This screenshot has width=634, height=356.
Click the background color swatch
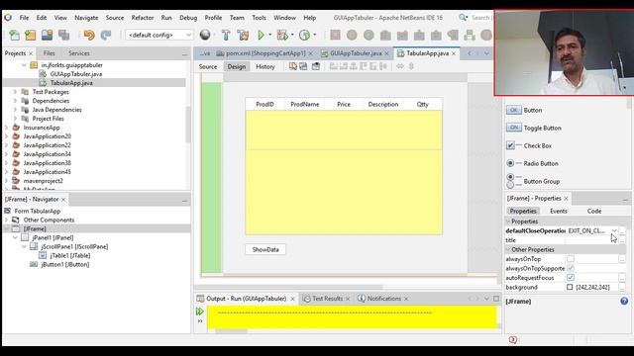click(570, 287)
